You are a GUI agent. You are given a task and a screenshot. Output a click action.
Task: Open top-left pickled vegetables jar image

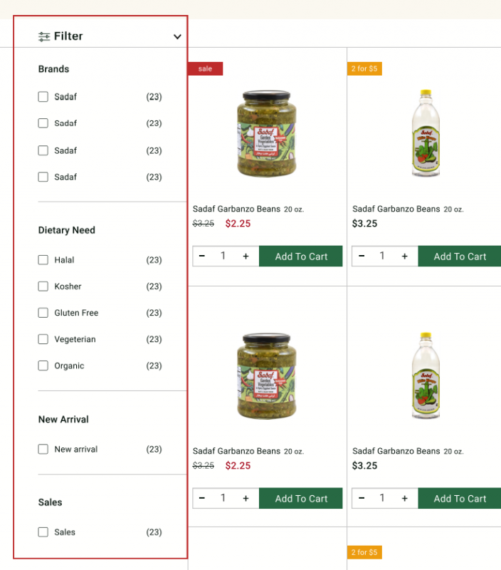pyautogui.click(x=265, y=135)
